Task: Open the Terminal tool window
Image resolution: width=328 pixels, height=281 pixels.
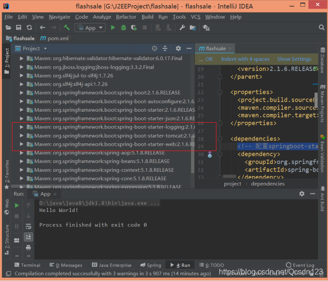Action: [x=27, y=265]
